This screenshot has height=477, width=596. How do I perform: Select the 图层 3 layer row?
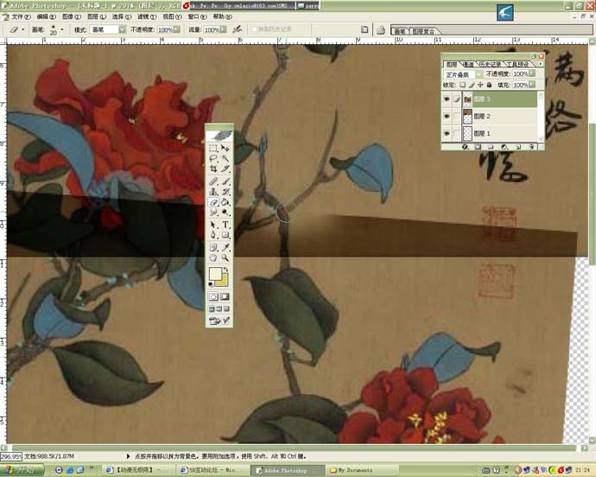point(491,99)
